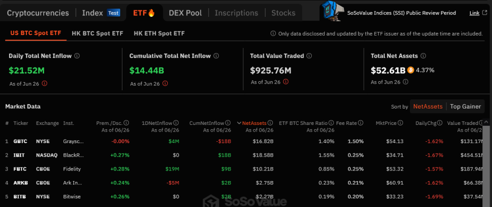Screen dimensions: 492x207
Task: Click the SoSoValue robot mascot image
Action: 332,11
